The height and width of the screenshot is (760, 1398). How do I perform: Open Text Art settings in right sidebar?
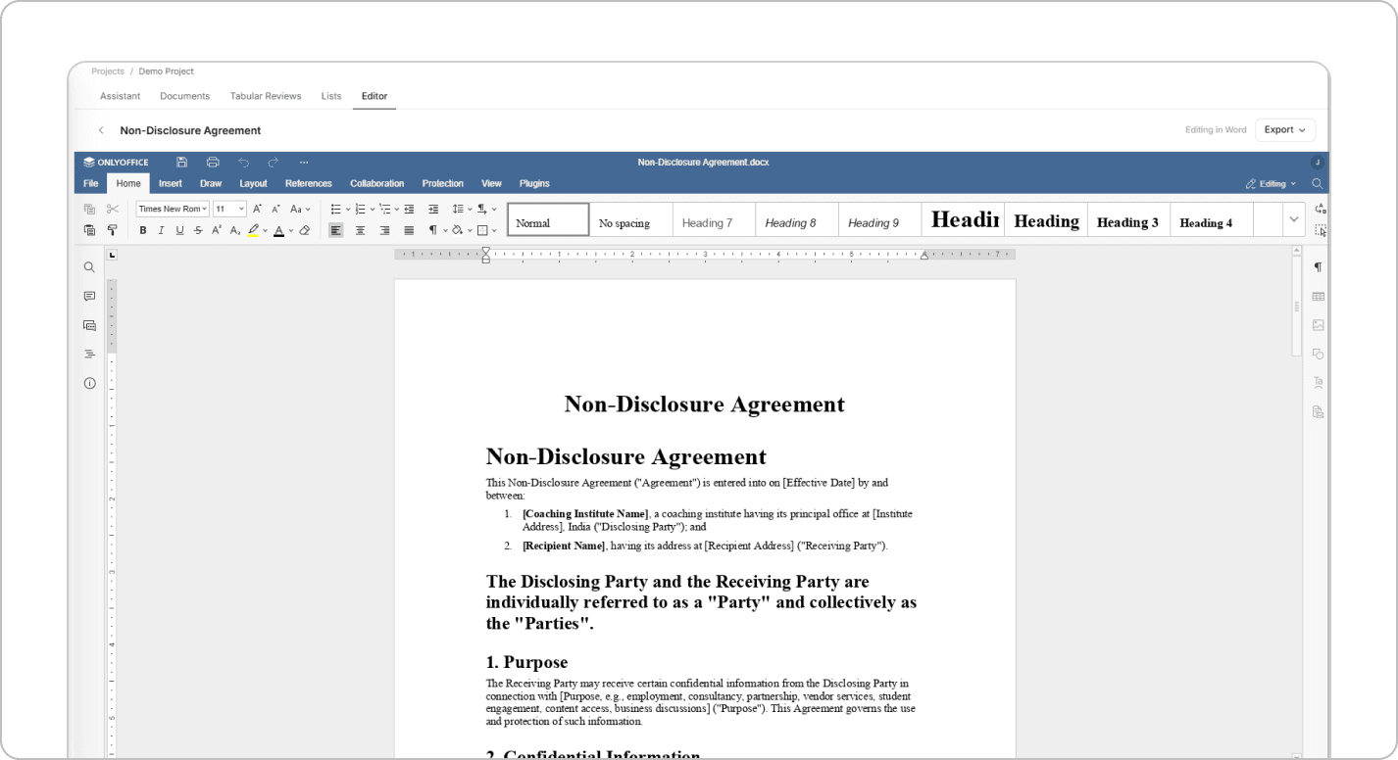click(x=1319, y=383)
